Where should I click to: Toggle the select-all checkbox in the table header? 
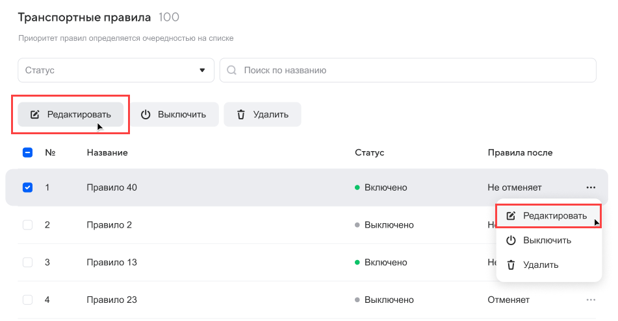coord(27,152)
